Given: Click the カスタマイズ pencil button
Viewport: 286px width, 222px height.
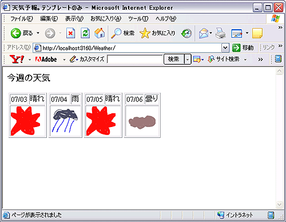Looking at the screenshot, I should [87, 60].
